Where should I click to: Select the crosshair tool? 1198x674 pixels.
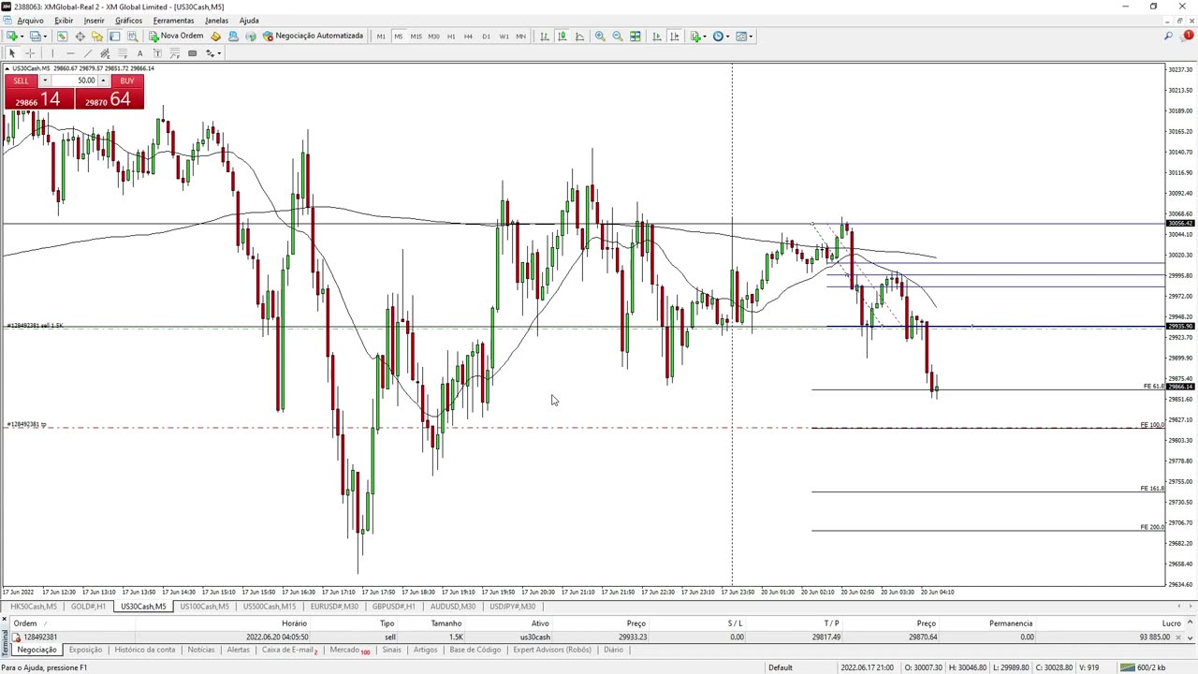[x=30, y=53]
